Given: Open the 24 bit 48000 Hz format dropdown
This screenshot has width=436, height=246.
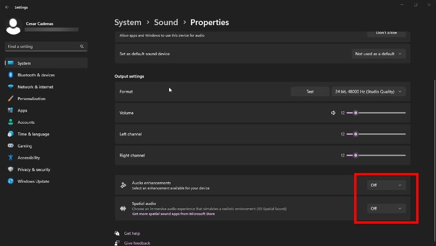Looking at the screenshot, I should coord(369,91).
